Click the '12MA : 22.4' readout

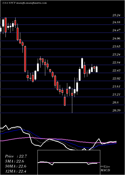click(15, 171)
